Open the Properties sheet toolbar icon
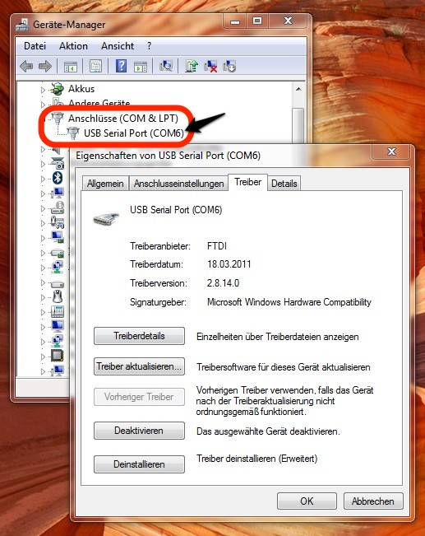 tap(96, 66)
